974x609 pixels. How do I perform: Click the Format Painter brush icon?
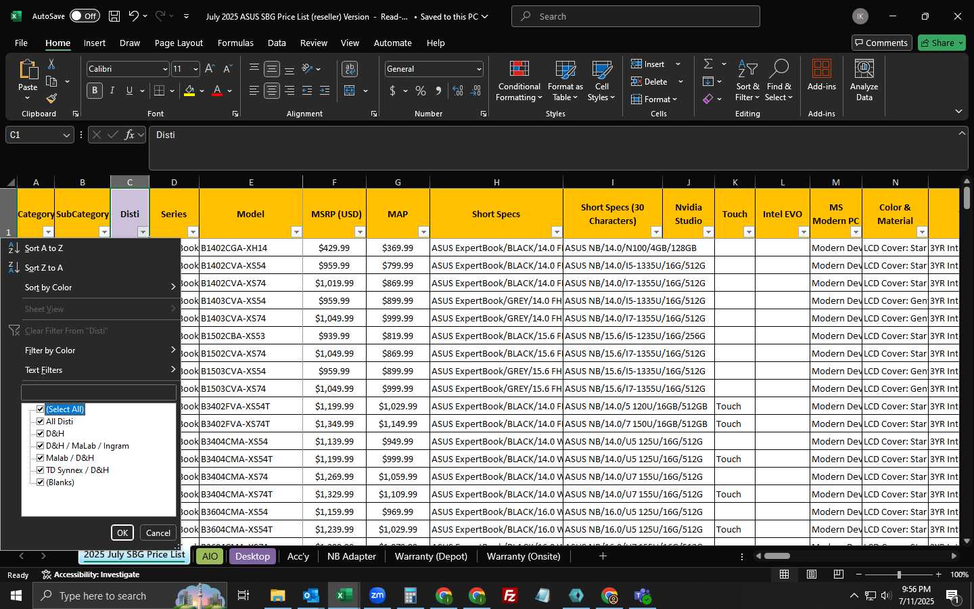point(51,98)
